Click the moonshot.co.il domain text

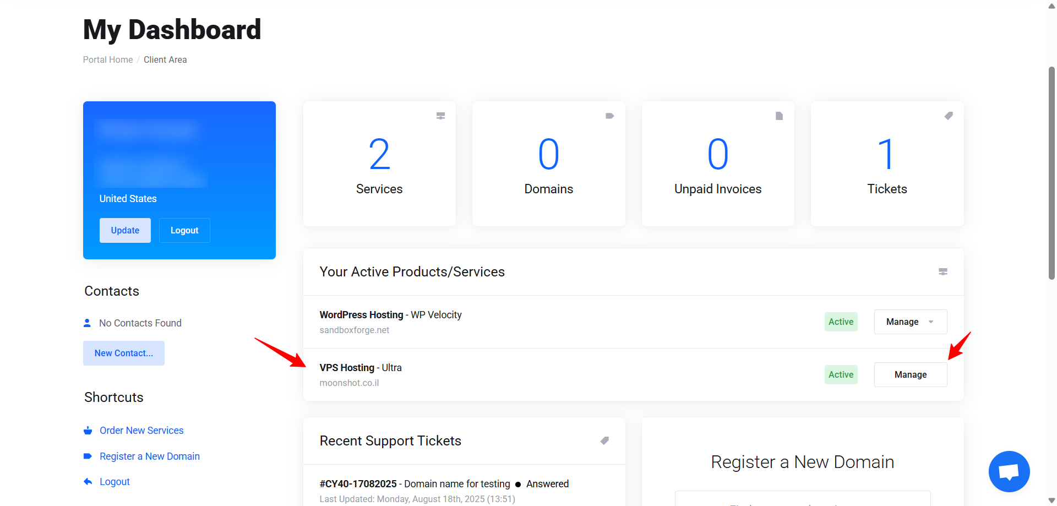click(349, 383)
